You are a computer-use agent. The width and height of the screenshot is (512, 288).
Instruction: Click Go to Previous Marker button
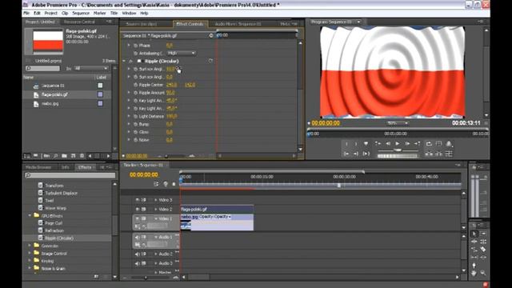[378, 143]
